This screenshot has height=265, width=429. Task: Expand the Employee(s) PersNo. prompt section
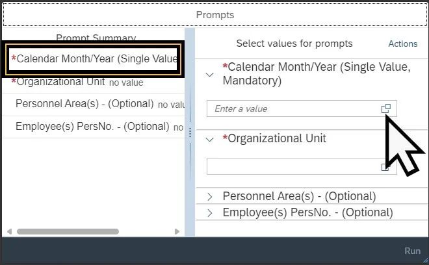[209, 212]
